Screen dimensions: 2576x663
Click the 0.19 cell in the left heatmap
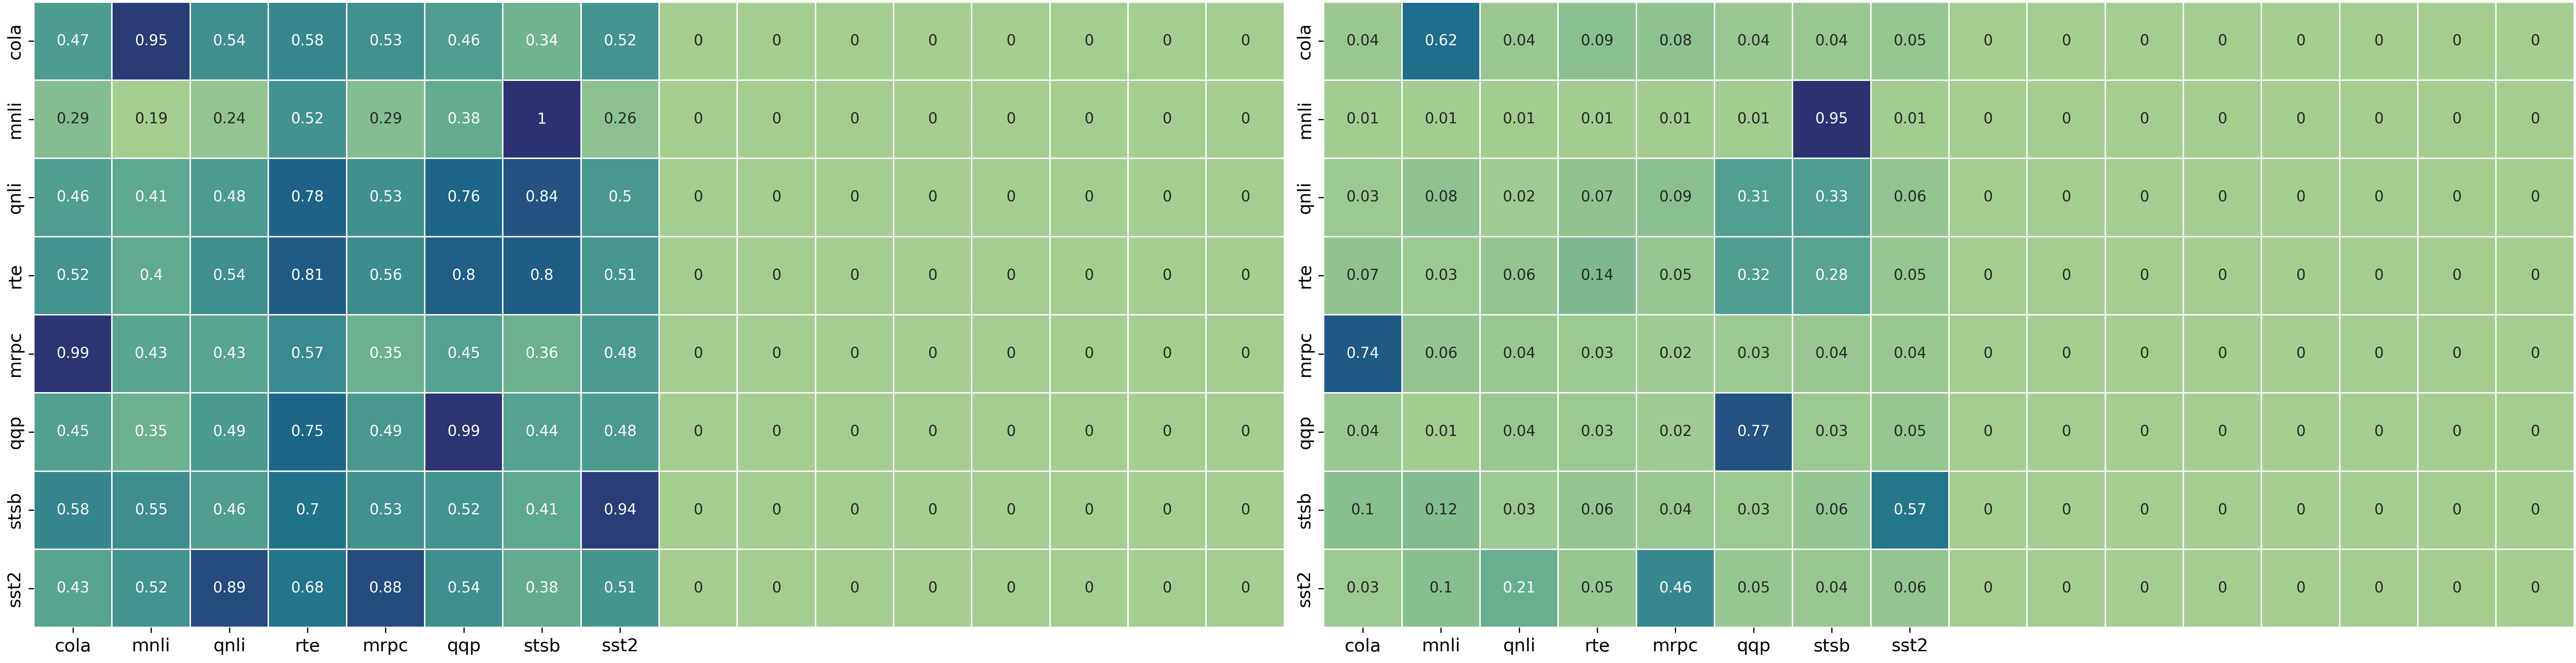151,118
